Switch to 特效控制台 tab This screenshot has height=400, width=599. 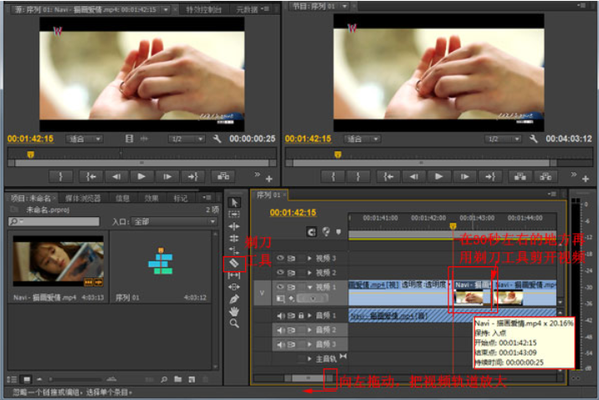pyautogui.click(x=203, y=9)
